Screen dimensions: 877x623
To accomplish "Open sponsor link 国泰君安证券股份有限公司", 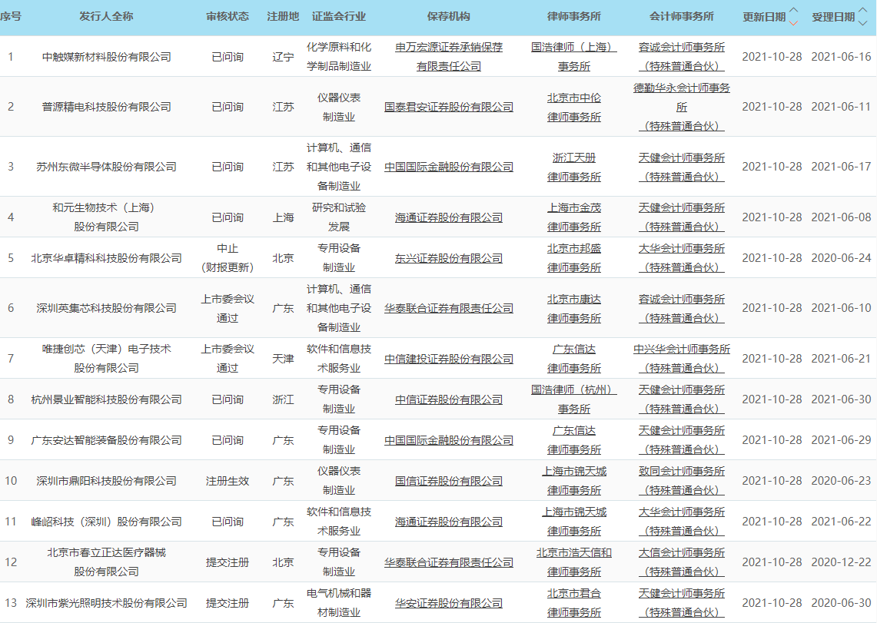I will click(449, 107).
